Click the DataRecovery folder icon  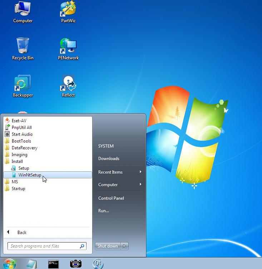[7, 148]
